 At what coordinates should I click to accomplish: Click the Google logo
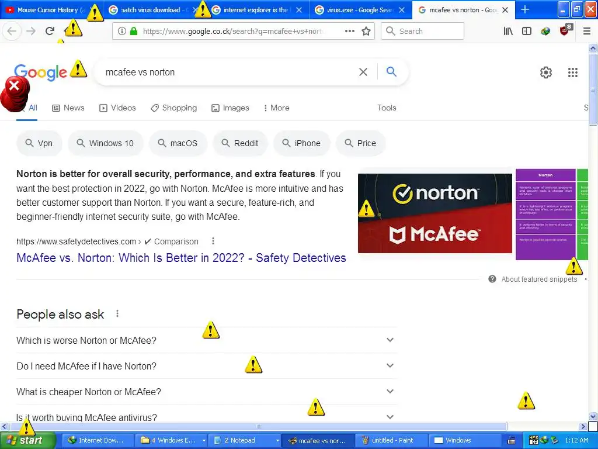pyautogui.click(x=40, y=72)
